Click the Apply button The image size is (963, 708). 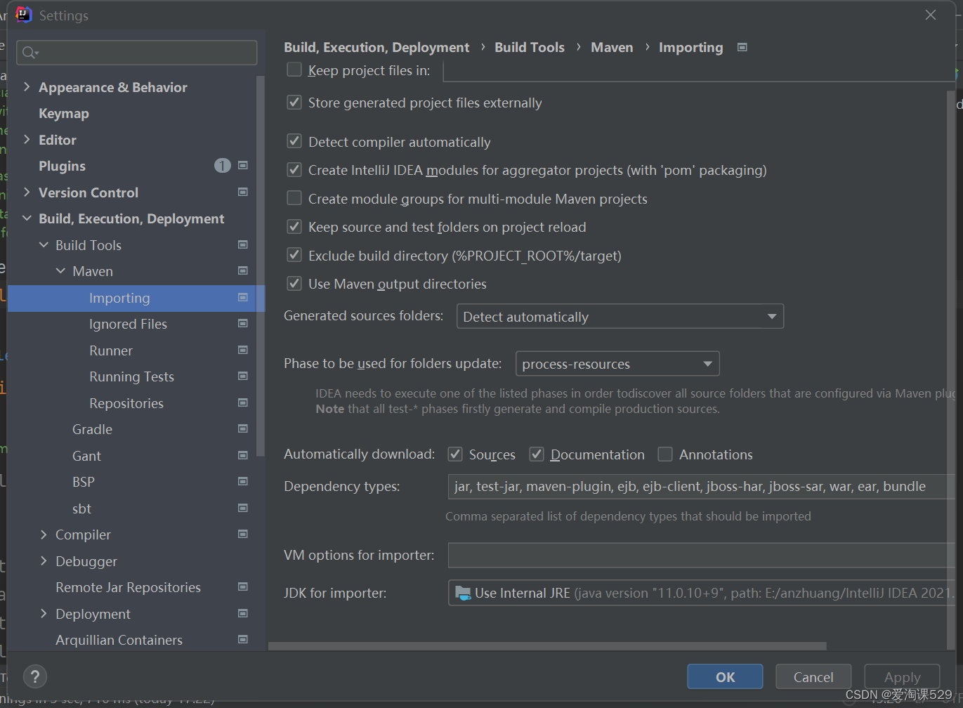coord(902,677)
